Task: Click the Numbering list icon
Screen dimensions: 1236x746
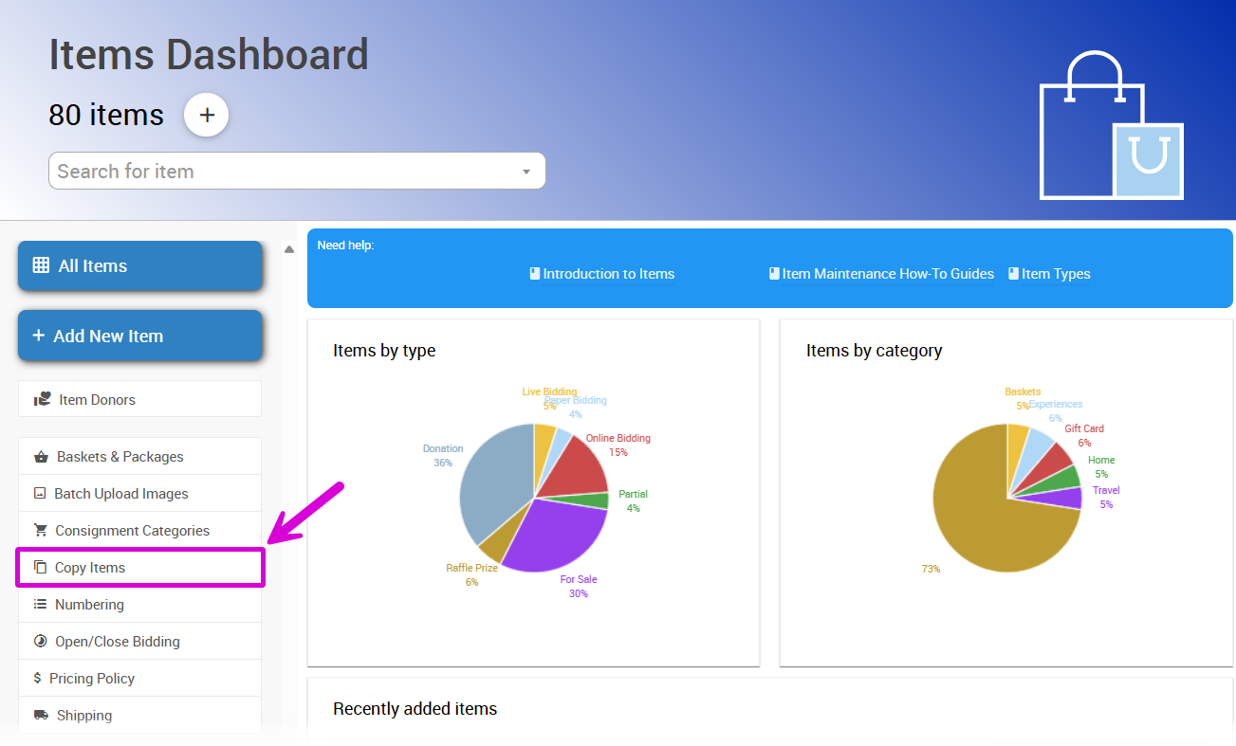Action: click(x=40, y=605)
